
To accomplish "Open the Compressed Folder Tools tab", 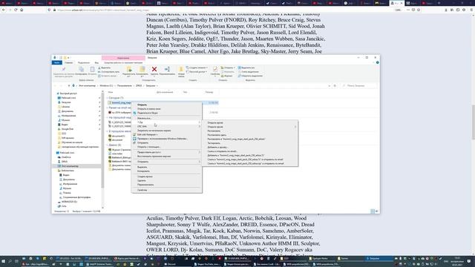I will [123, 62].
